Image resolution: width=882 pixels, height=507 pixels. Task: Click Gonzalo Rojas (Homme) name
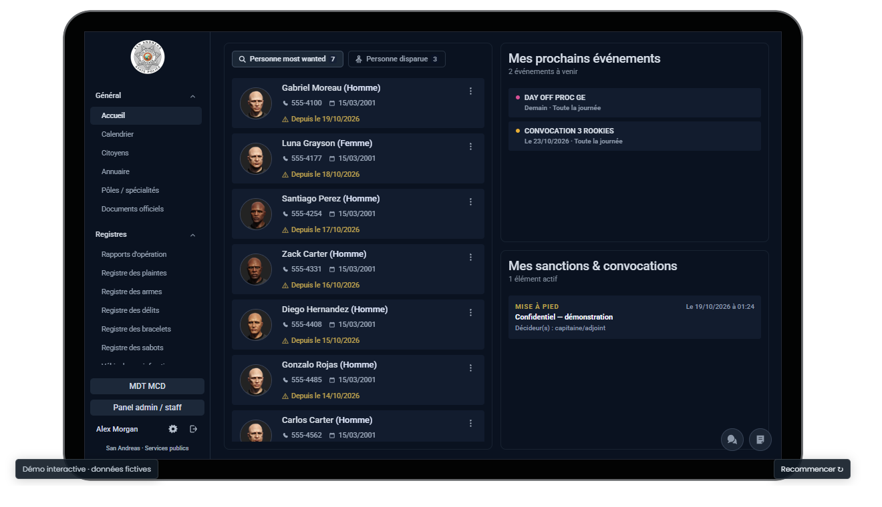pos(329,365)
